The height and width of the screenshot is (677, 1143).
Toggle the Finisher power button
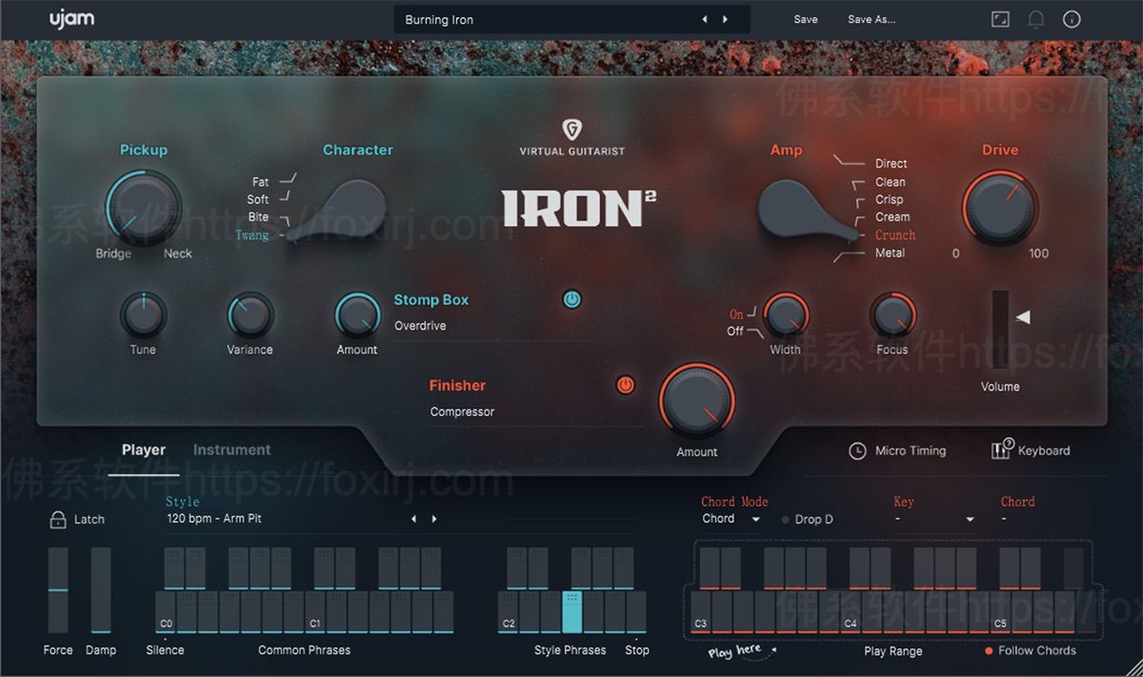pos(626,385)
